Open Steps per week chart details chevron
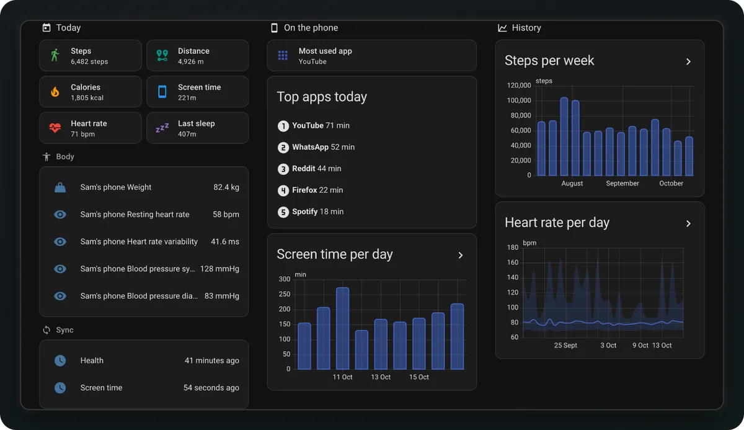Viewport: 744px width, 430px height. 688,61
